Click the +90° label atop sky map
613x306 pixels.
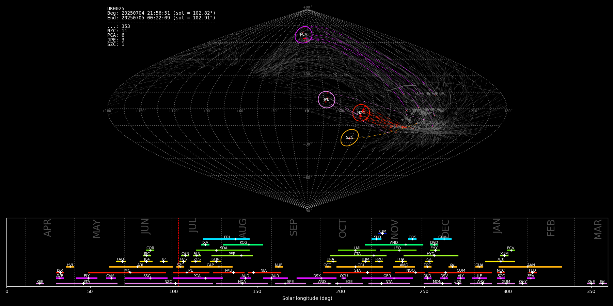(307, 7)
